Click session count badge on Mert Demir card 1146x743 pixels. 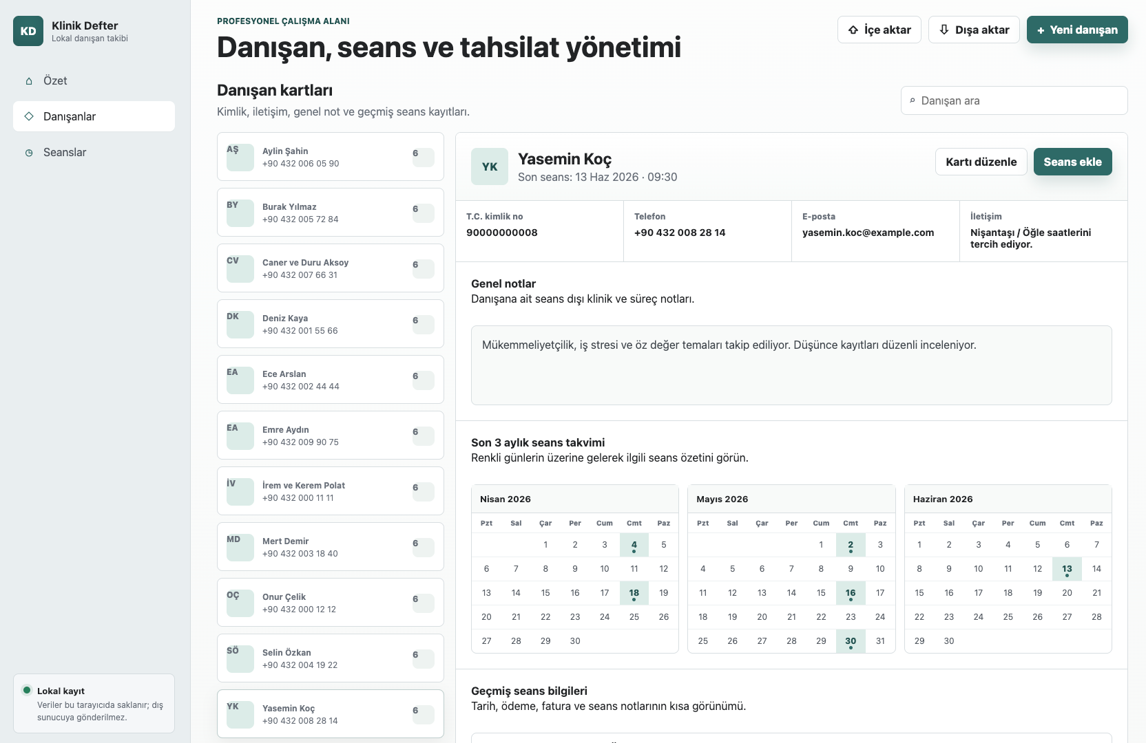[x=424, y=547]
